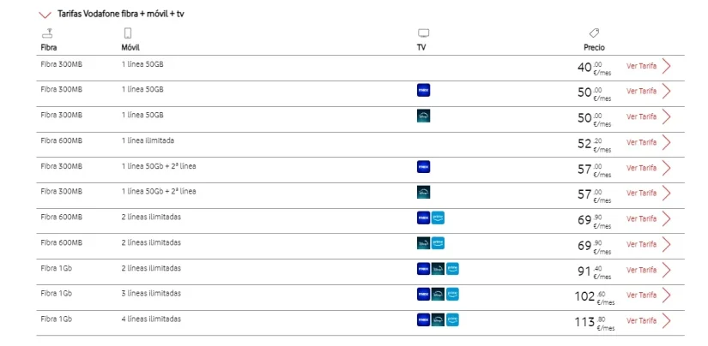Click the Prime Video icon in the 91.40€ row
The height and width of the screenshot is (346, 708).
pyautogui.click(x=452, y=269)
